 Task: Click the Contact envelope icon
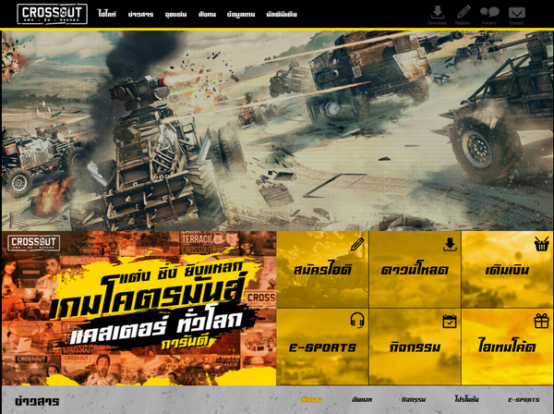click(x=516, y=14)
